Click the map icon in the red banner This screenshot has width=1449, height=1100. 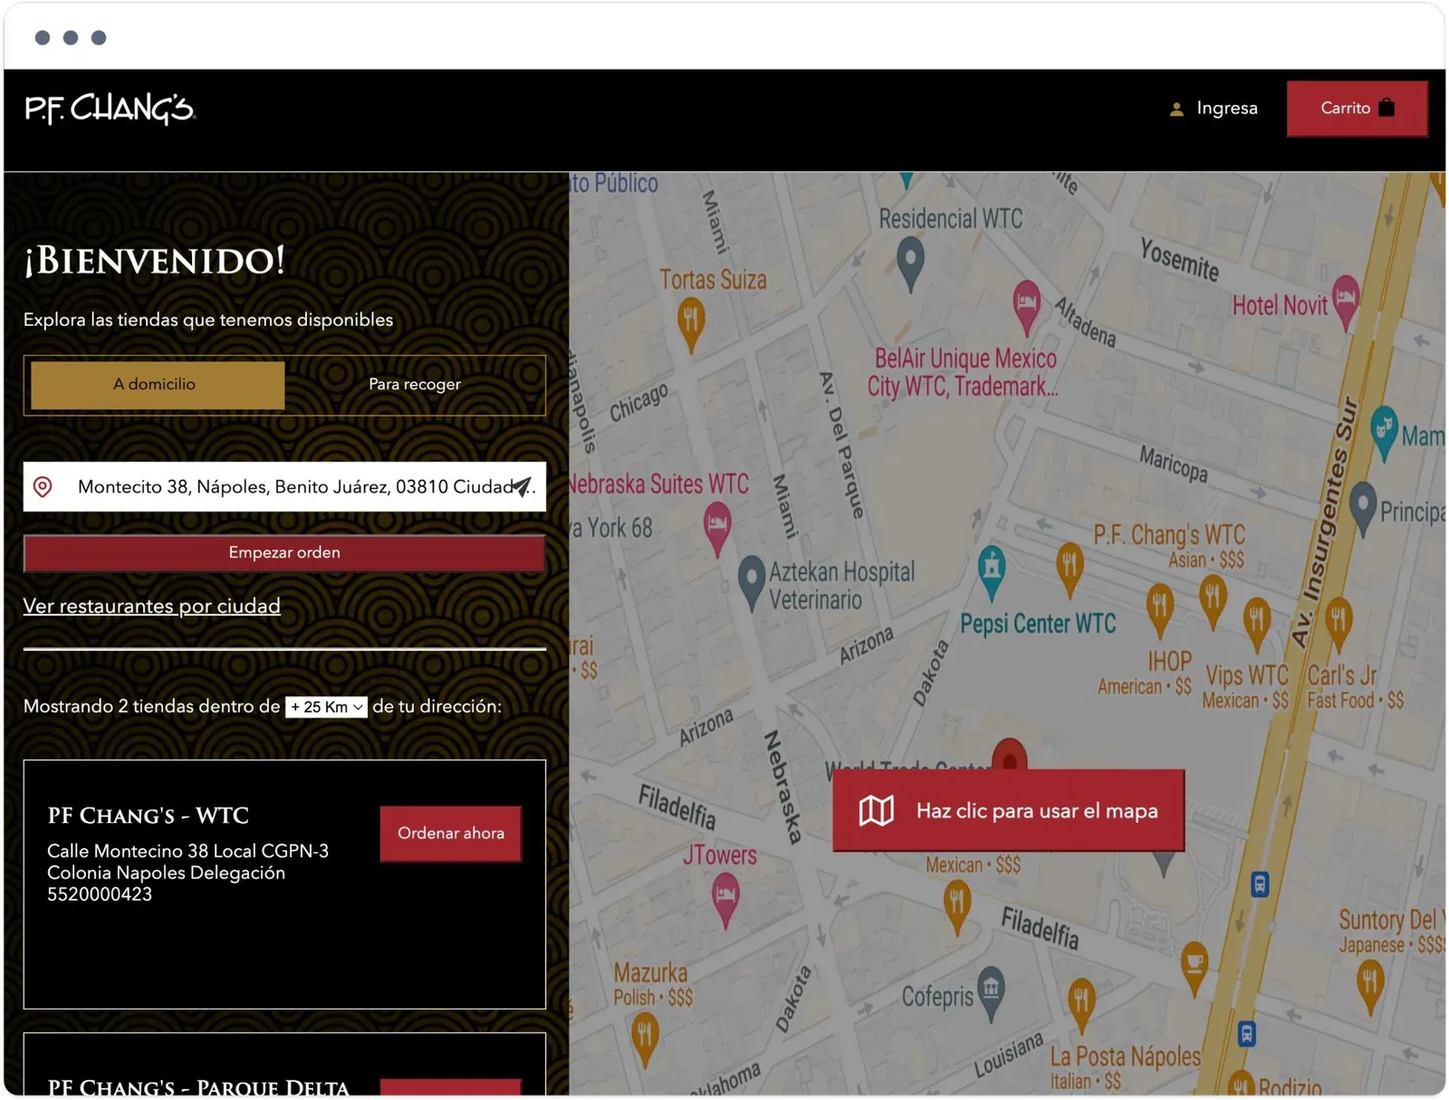(877, 811)
